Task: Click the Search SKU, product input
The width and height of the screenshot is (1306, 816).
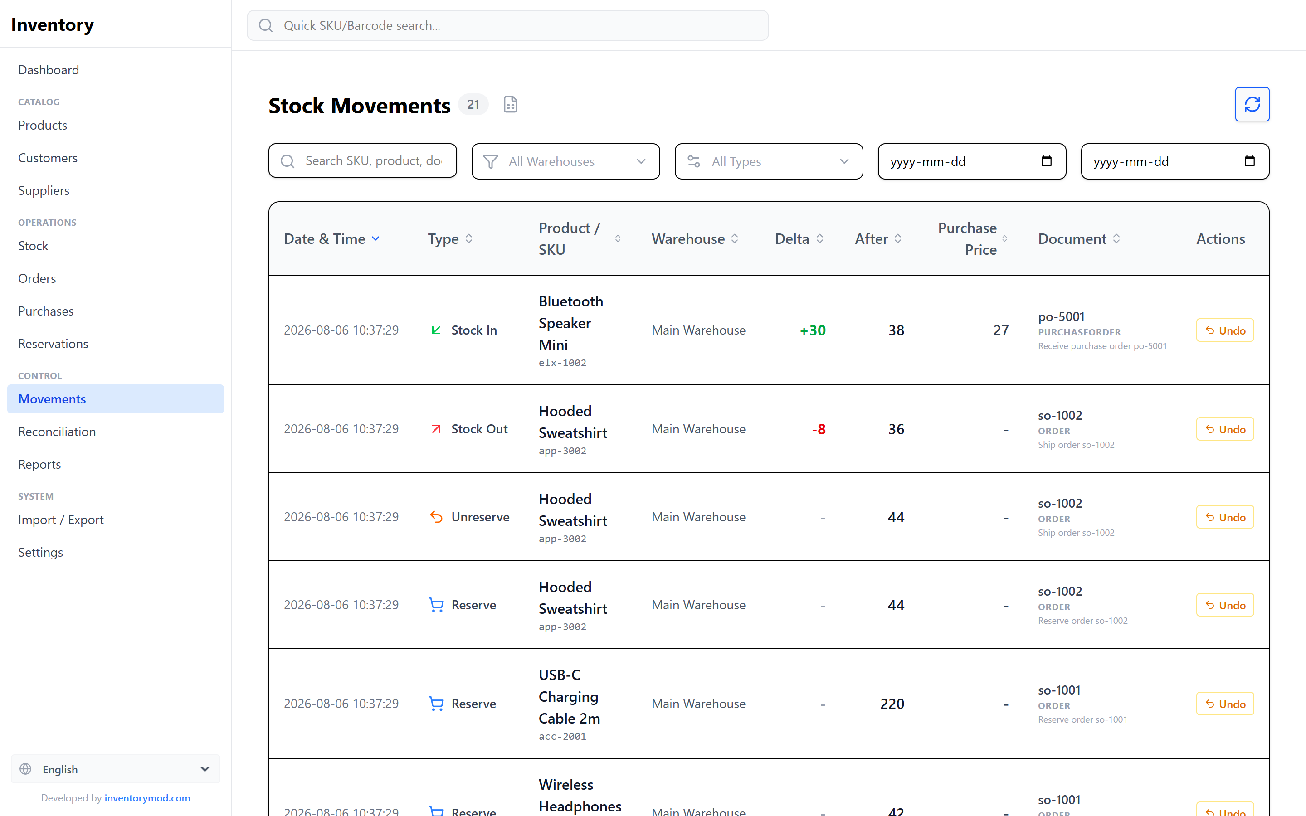Action: pyautogui.click(x=363, y=161)
